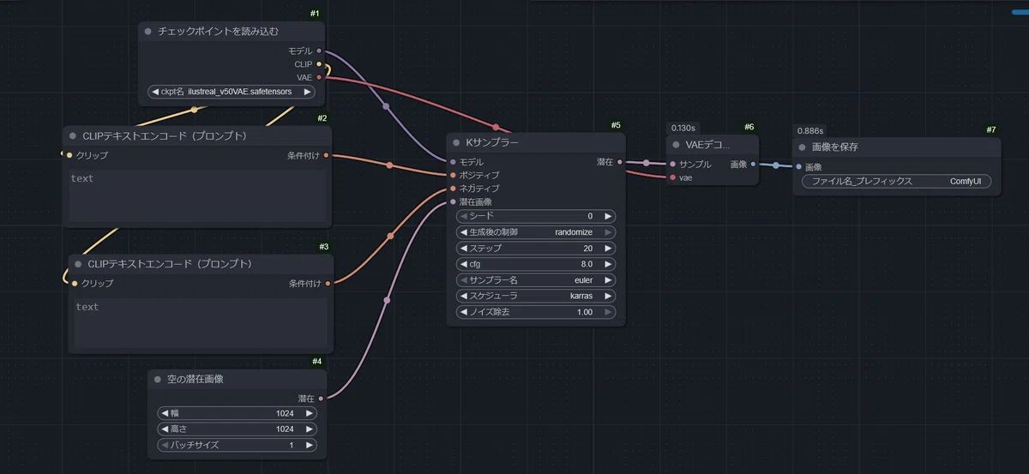The width and height of the screenshot is (1029, 474).
Task: Click the CLIP output port on checkpoint node
Action: point(319,64)
